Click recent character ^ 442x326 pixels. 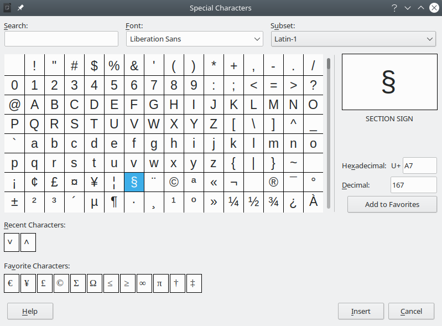pos(28,242)
